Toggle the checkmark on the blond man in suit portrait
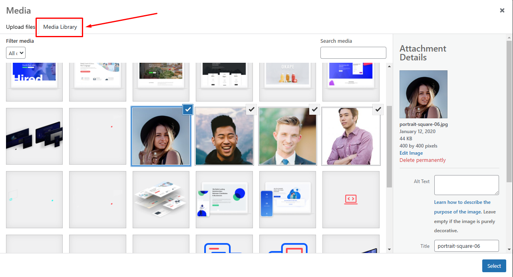This screenshot has width=513, height=277. coord(314,109)
